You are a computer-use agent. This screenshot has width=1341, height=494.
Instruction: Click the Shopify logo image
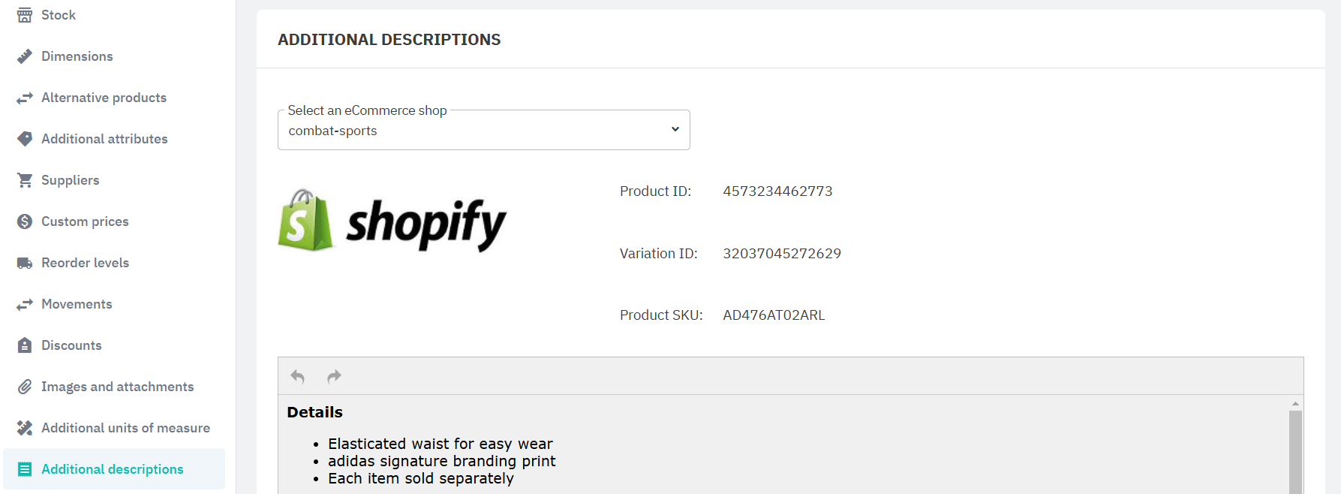point(392,221)
